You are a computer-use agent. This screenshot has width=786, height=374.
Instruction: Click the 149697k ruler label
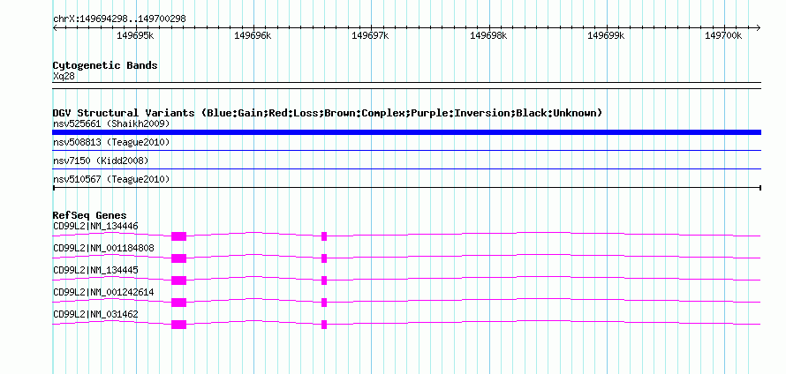pos(371,35)
